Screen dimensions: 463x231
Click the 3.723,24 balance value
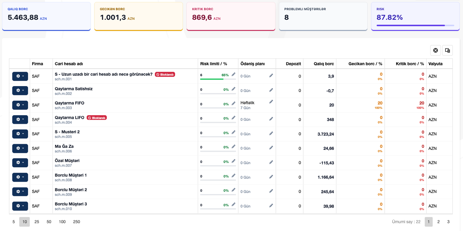pos(326,134)
